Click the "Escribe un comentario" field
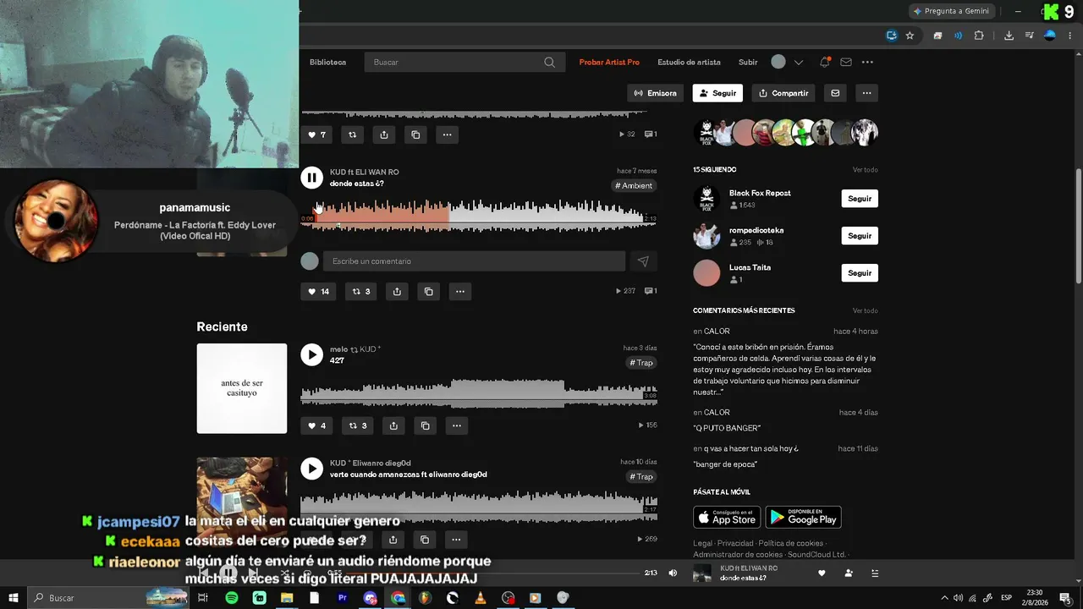This screenshot has height=609, width=1083. (x=475, y=261)
